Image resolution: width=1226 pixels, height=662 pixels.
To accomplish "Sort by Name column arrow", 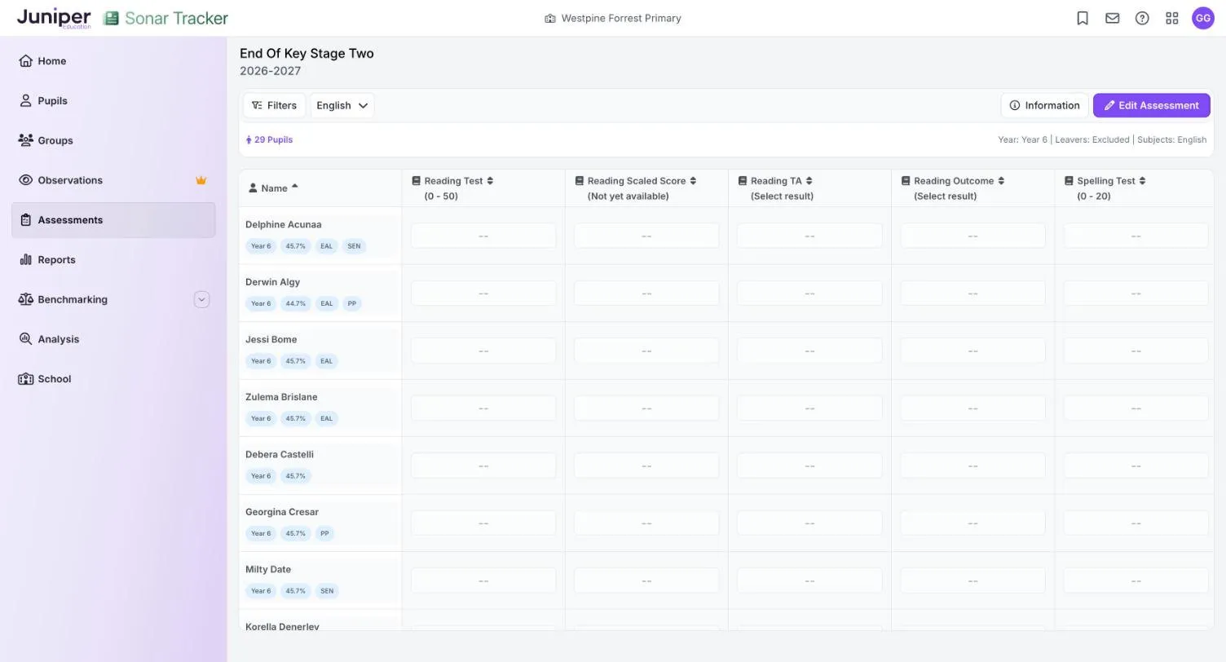I will pyautogui.click(x=294, y=187).
